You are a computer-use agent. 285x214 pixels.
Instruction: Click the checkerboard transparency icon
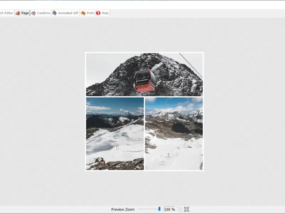[180, 209]
